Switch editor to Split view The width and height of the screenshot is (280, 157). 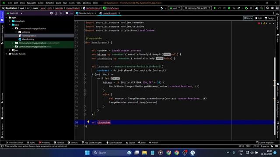tap(259, 18)
